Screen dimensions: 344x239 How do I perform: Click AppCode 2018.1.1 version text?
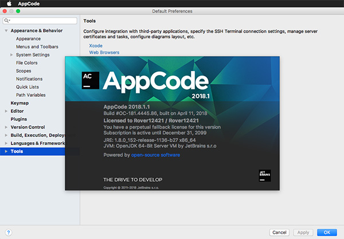127,107
